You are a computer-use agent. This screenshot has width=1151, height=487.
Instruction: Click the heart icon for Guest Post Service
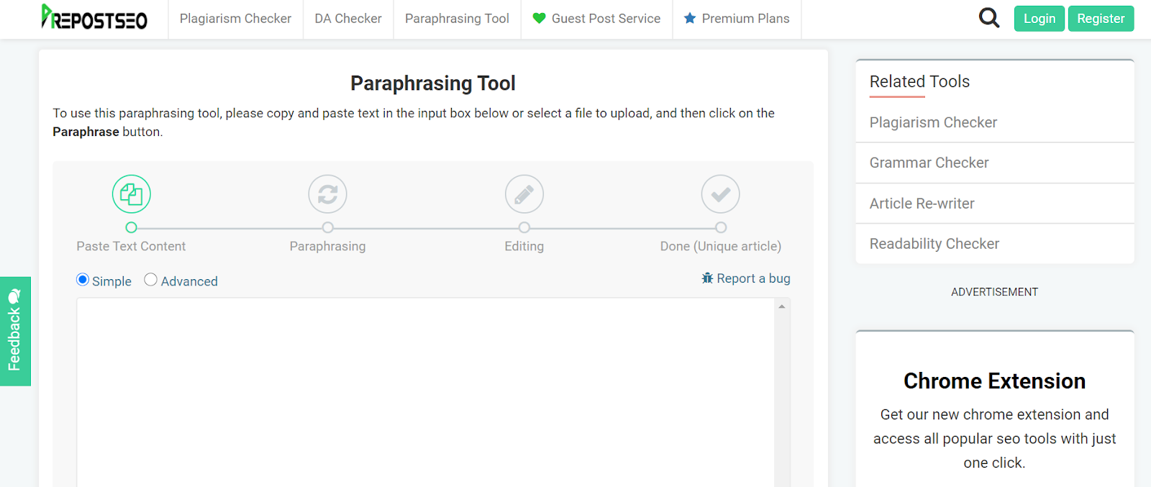(539, 19)
